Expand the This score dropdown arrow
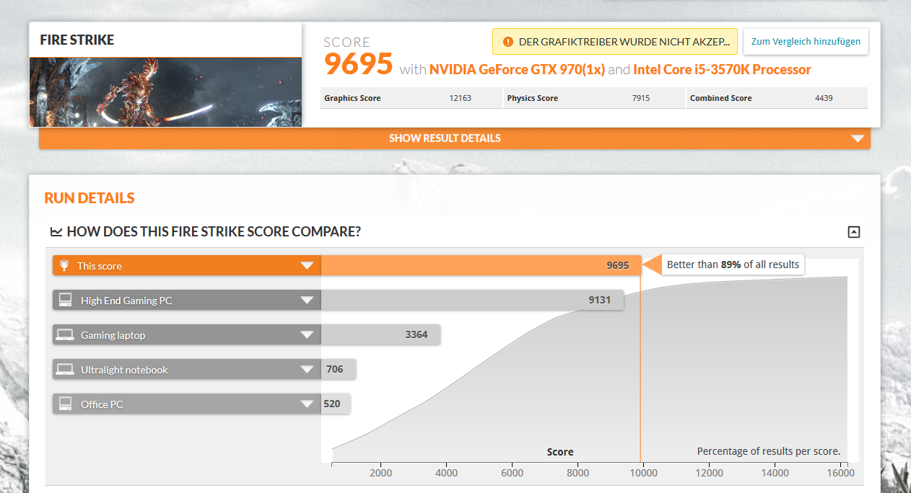 click(x=307, y=266)
